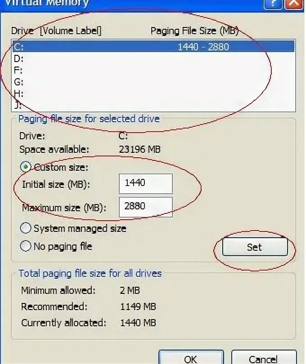Click the Drive [Volume Label] column header
This screenshot has width=306, height=364.
tap(56, 31)
